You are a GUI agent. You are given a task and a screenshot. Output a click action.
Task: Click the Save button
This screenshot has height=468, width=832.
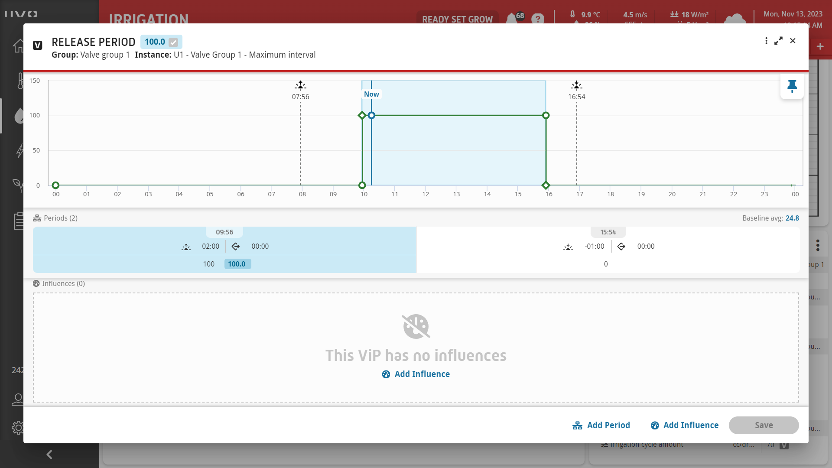point(764,425)
